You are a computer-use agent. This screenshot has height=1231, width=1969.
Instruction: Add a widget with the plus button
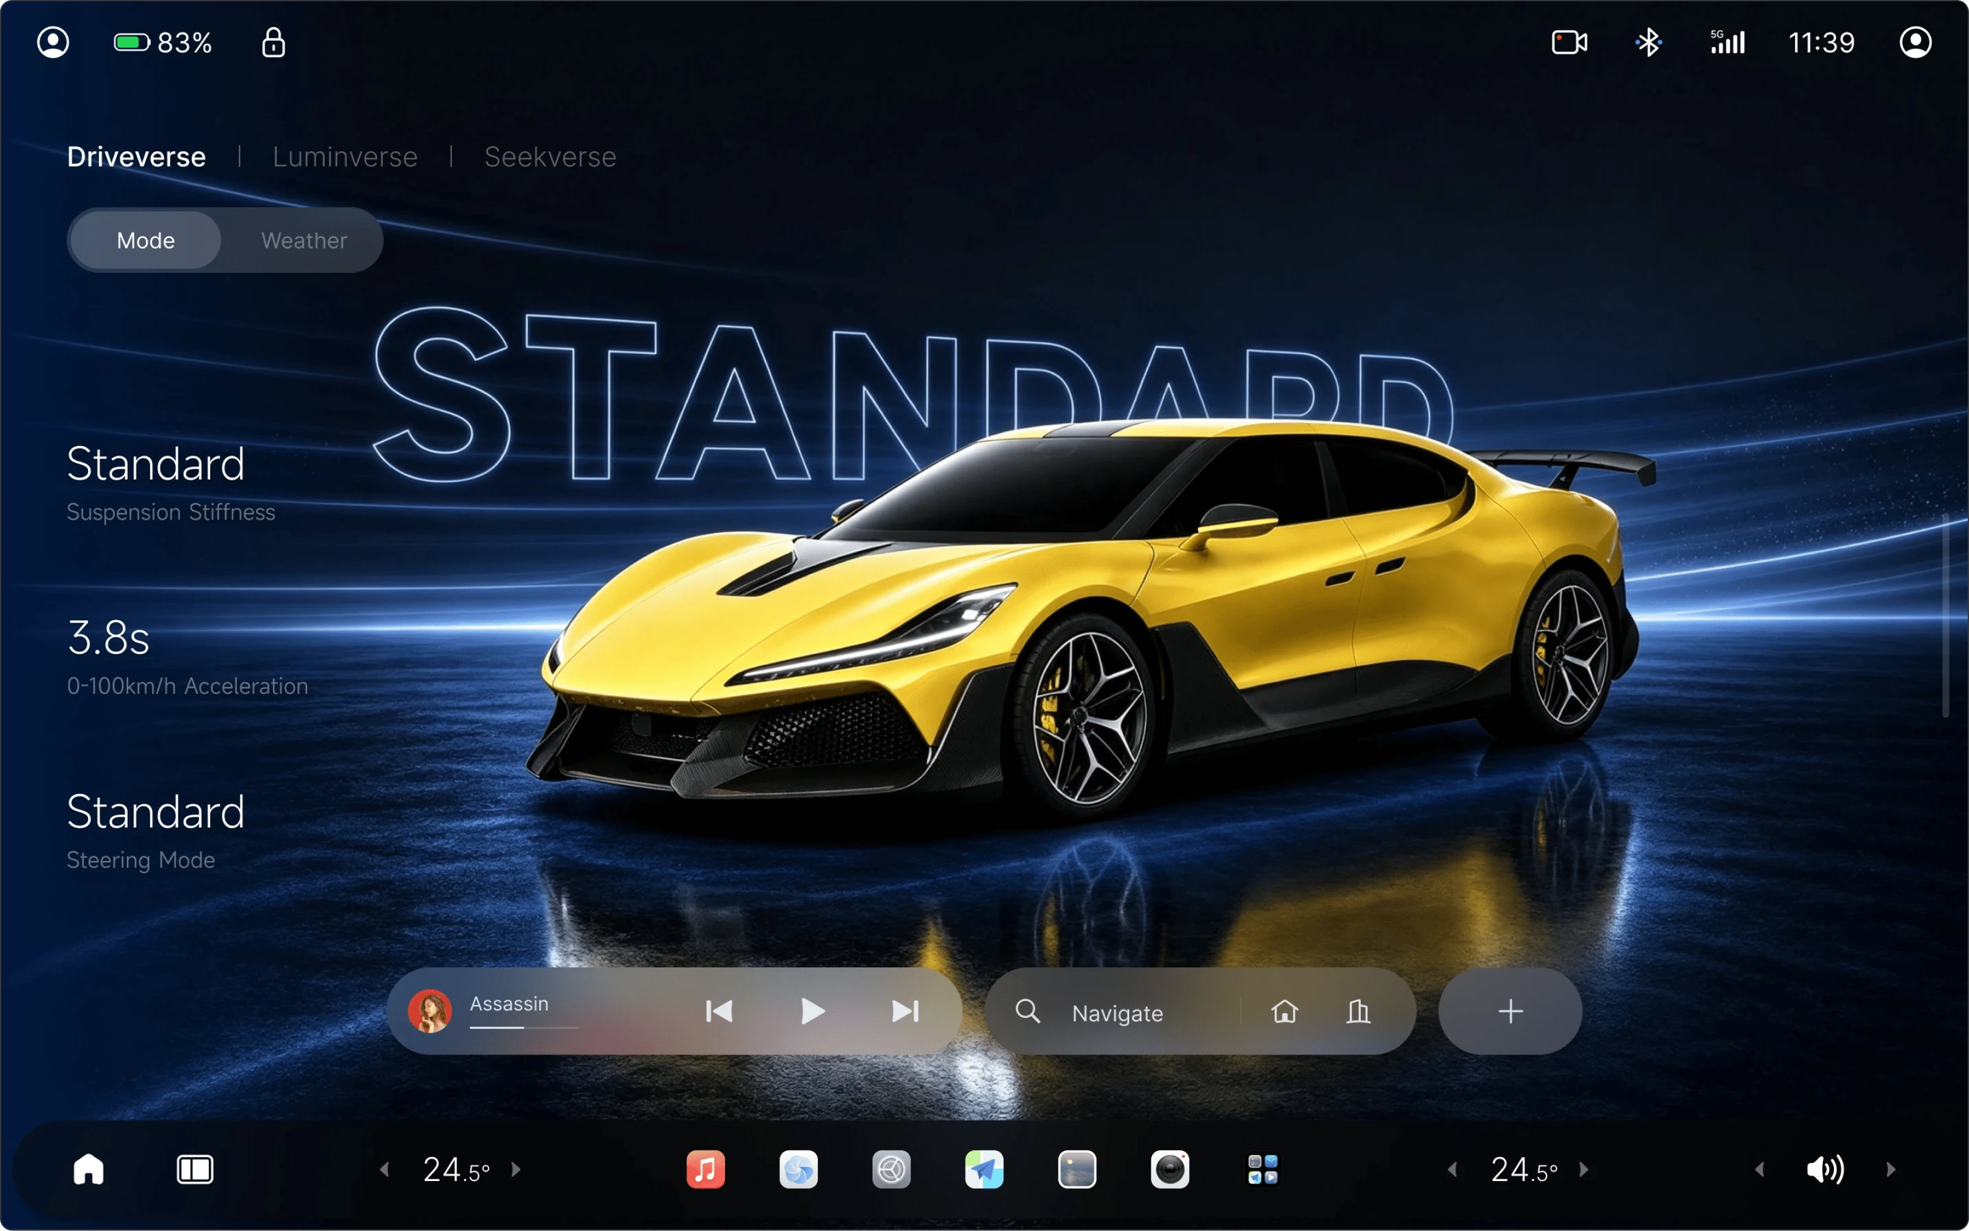coord(1510,1011)
